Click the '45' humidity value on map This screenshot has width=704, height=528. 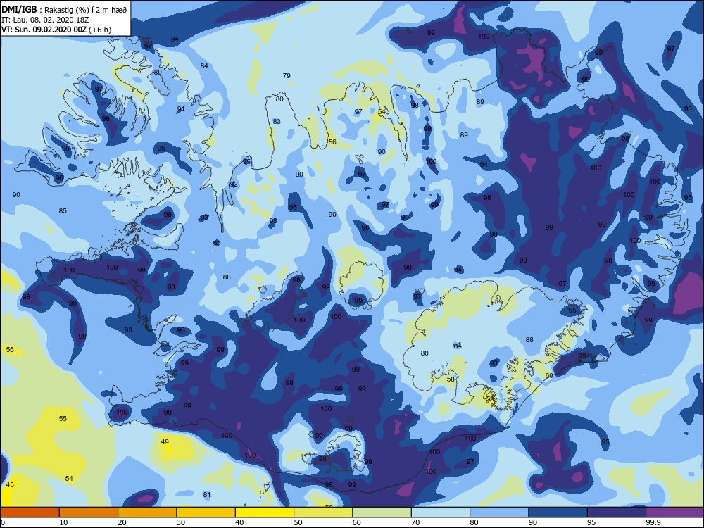(10, 484)
